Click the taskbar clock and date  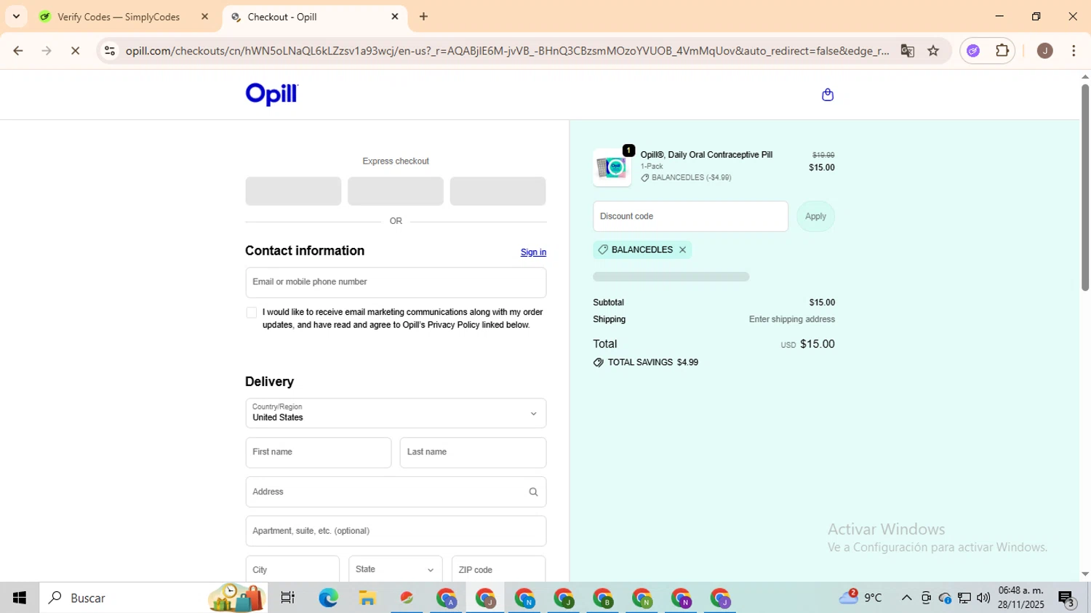point(1021,597)
